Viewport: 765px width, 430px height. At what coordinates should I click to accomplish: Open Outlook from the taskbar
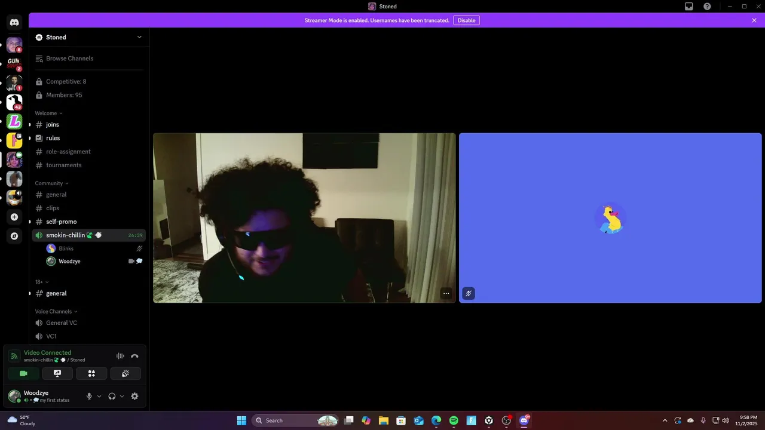click(x=419, y=420)
